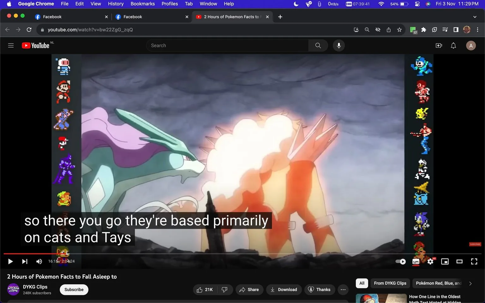Click the YouTube home logo
The height and width of the screenshot is (303, 485).
35,45
